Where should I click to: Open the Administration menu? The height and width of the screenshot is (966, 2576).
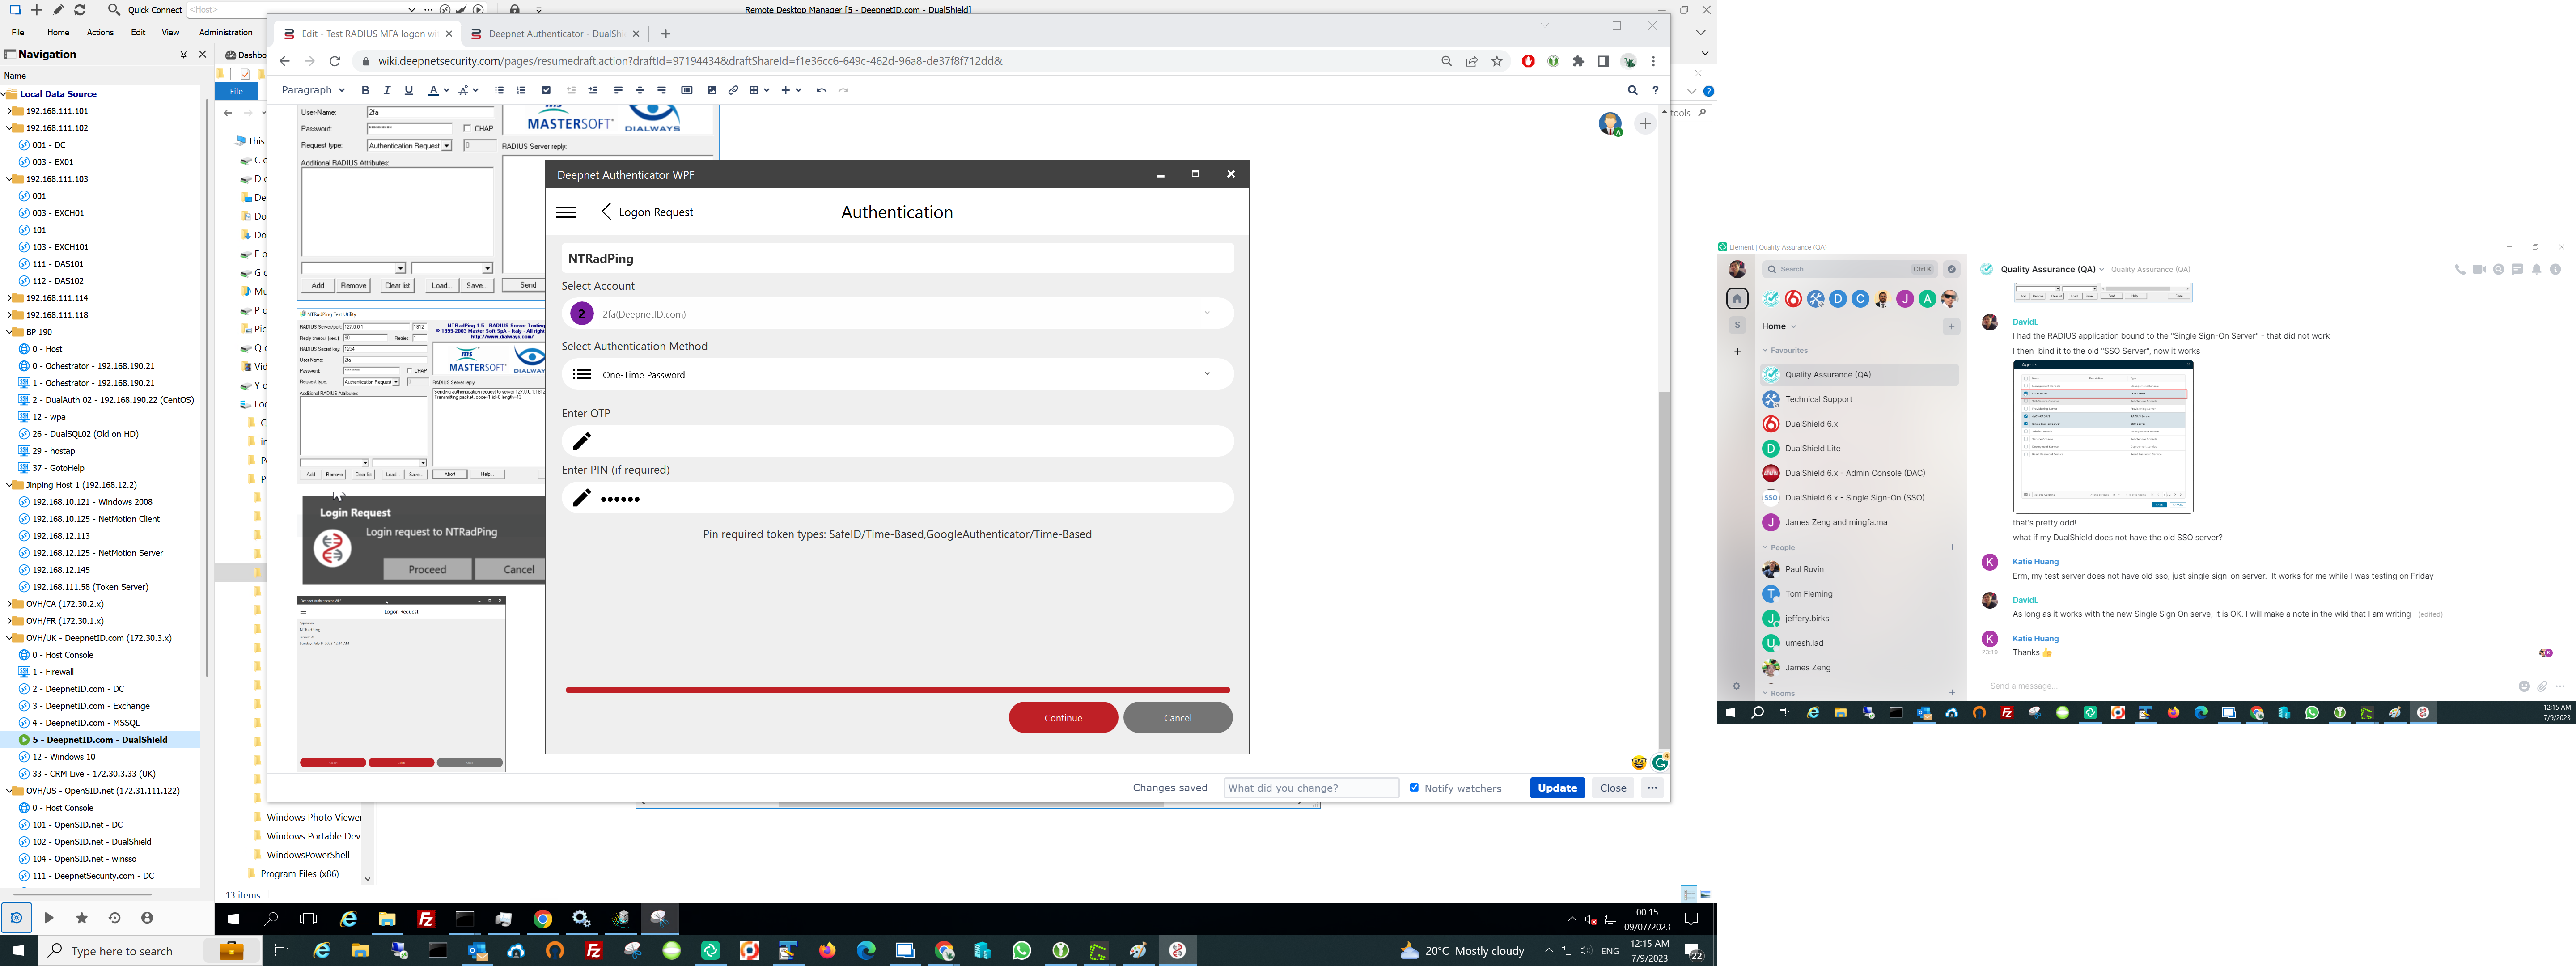pos(226,32)
